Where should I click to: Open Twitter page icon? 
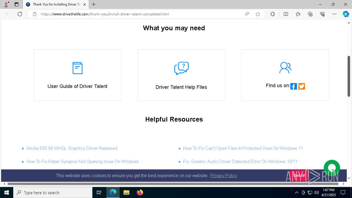point(302,86)
